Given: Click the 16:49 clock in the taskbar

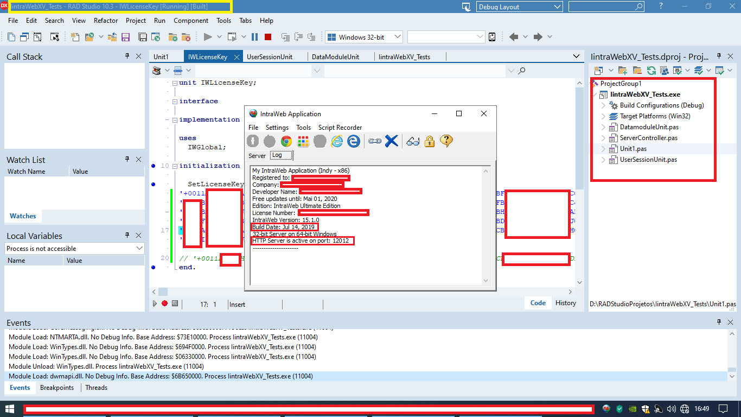Looking at the screenshot, I should tap(702, 408).
